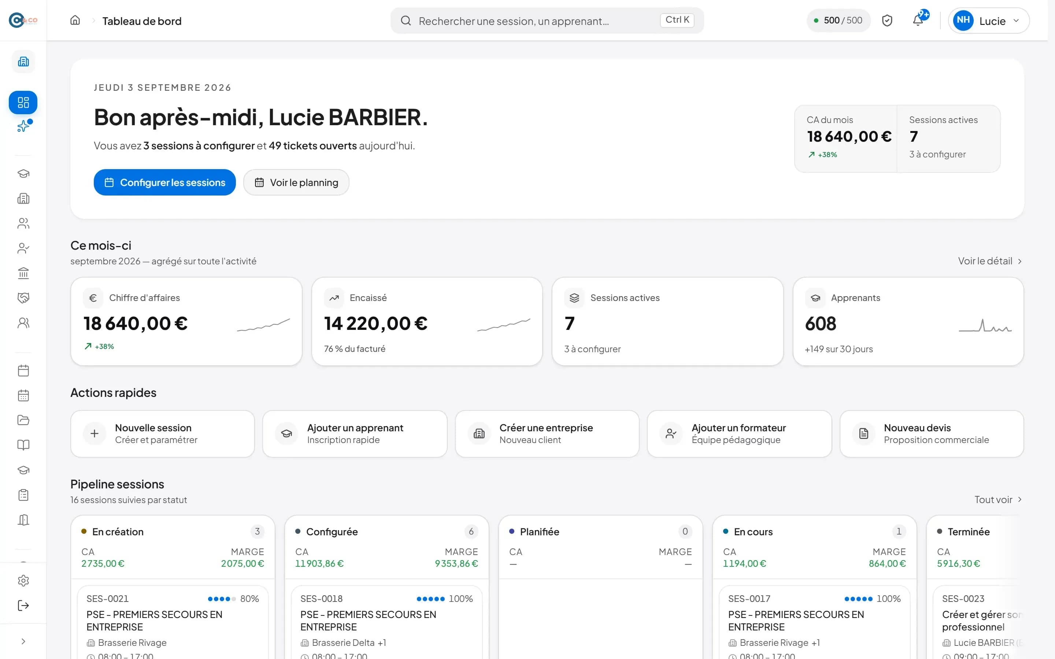Open session card SES-0018

387,622
